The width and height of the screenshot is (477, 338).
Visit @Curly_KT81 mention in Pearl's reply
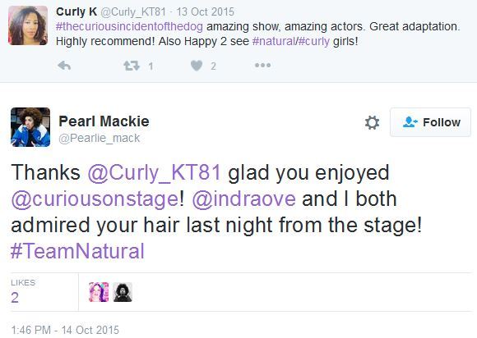point(154,172)
